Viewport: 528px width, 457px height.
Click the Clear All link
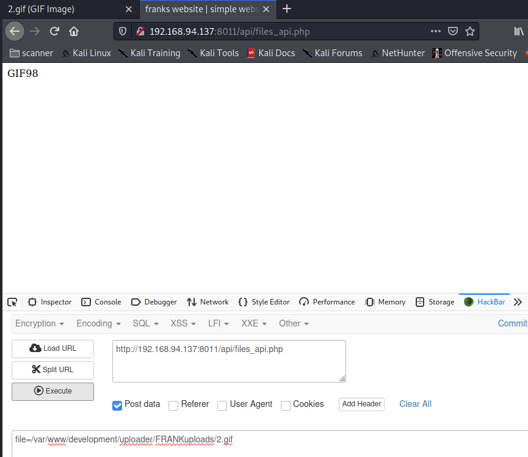coord(415,404)
